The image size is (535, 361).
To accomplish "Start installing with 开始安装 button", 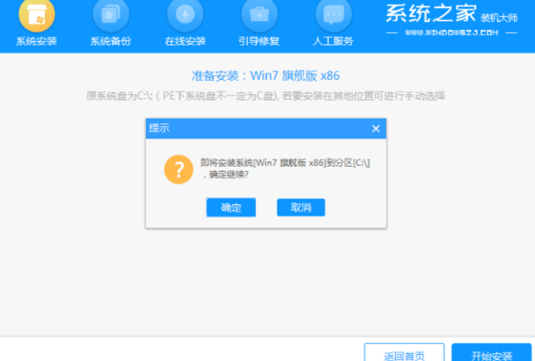I will coord(492,352).
